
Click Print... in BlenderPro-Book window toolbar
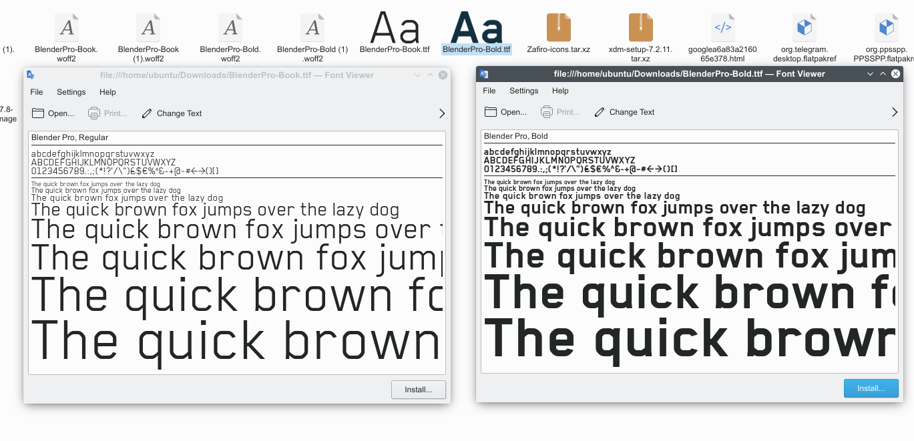pos(107,113)
